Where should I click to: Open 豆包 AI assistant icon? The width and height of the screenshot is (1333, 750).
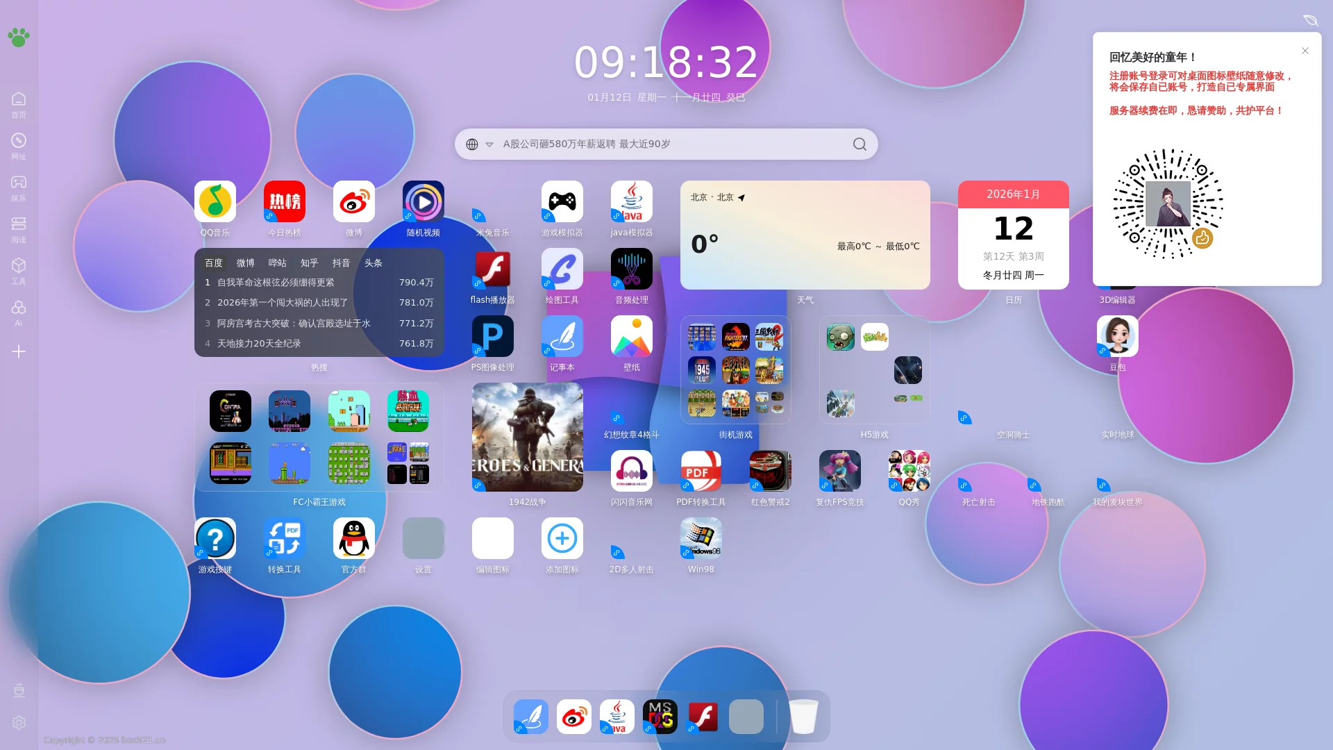1117,336
